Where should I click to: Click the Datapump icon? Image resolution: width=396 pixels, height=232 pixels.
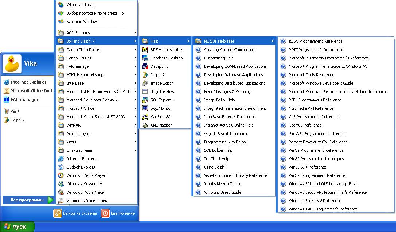coord(145,66)
